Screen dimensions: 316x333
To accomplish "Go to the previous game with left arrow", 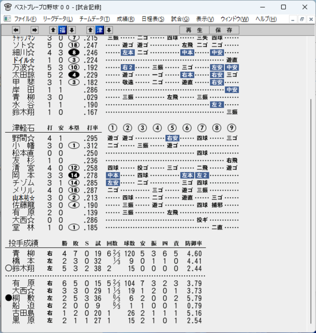I will coord(16,30).
